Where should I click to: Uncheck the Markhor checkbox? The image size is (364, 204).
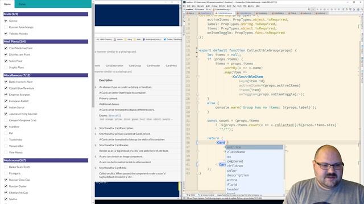pos(6,127)
